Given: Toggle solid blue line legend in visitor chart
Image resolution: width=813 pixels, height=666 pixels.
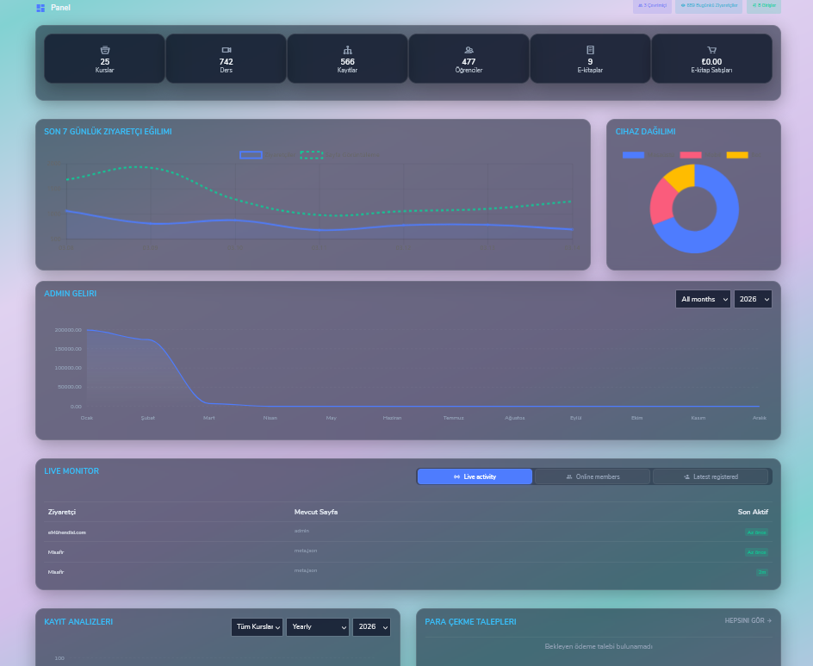Looking at the screenshot, I should point(251,154).
